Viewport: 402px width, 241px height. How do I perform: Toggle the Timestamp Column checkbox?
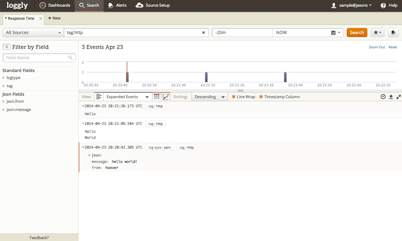261,97
